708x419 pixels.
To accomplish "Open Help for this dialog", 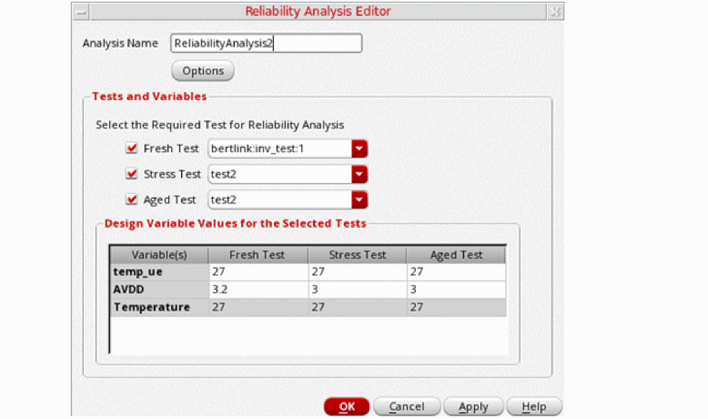I will tap(534, 407).
